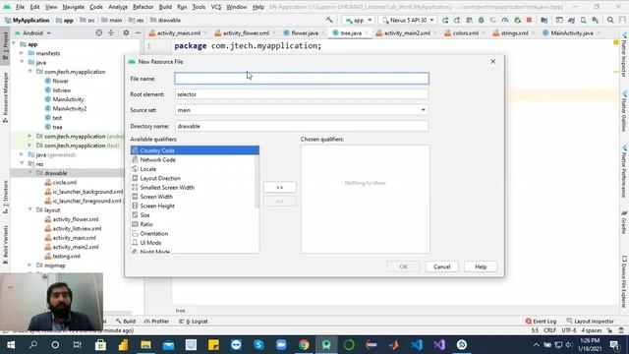Open the Gradle side panel
The image size is (629, 354).
[624, 222]
